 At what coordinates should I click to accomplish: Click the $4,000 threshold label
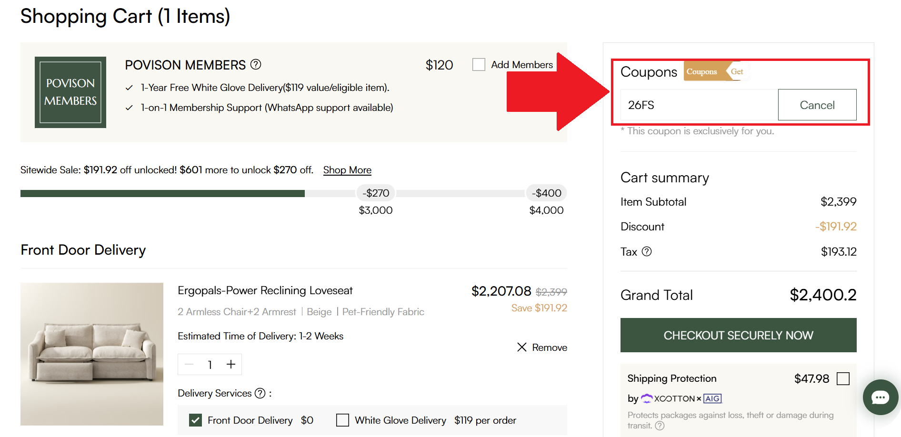click(x=546, y=210)
